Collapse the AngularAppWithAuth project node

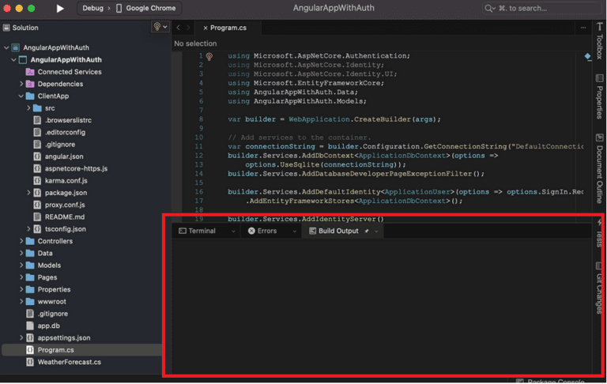[14, 59]
